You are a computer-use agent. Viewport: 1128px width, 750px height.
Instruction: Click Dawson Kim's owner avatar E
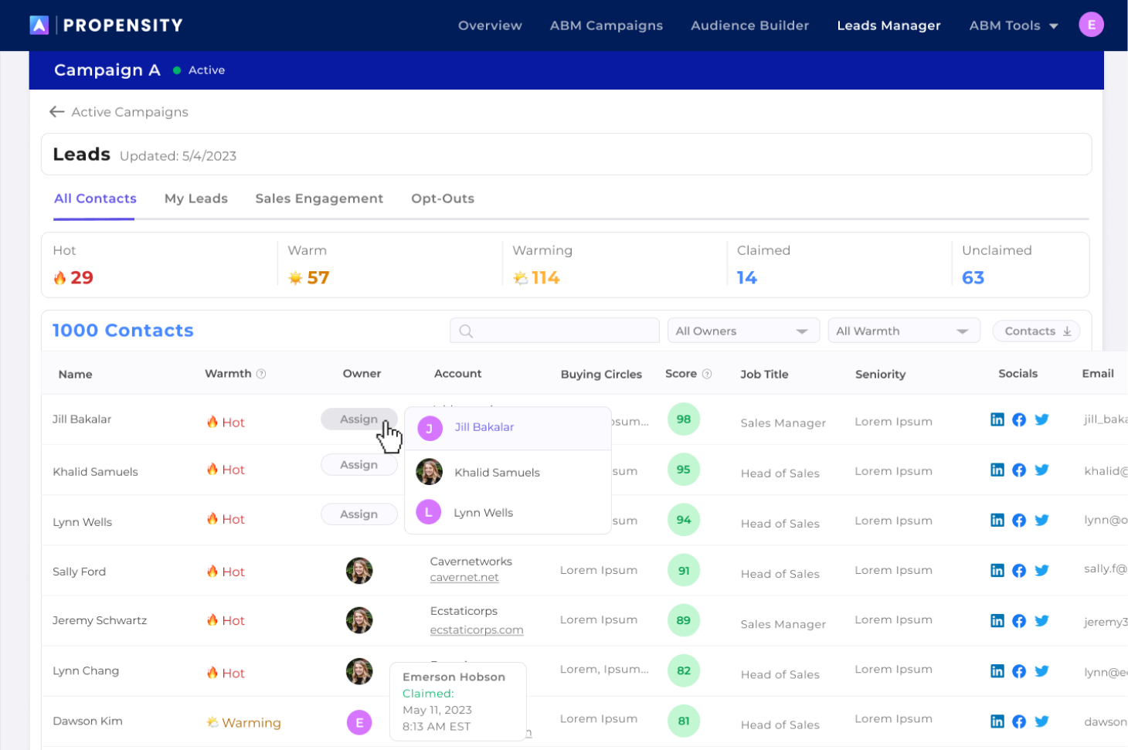359,722
